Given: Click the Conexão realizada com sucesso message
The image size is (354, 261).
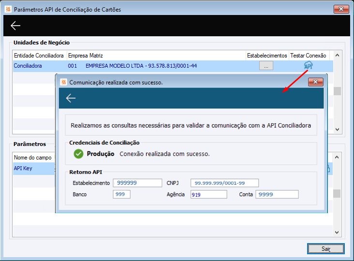Looking at the screenshot, I should click(164, 154).
